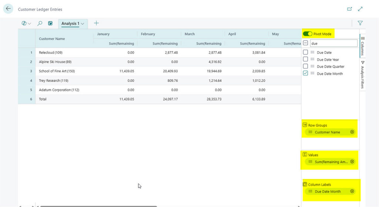Remove Sum(Remaining Amount) from Values
379x207 pixels.
352,161
